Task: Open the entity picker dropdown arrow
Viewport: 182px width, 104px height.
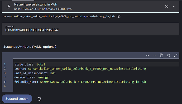Action: (x=174, y=7)
